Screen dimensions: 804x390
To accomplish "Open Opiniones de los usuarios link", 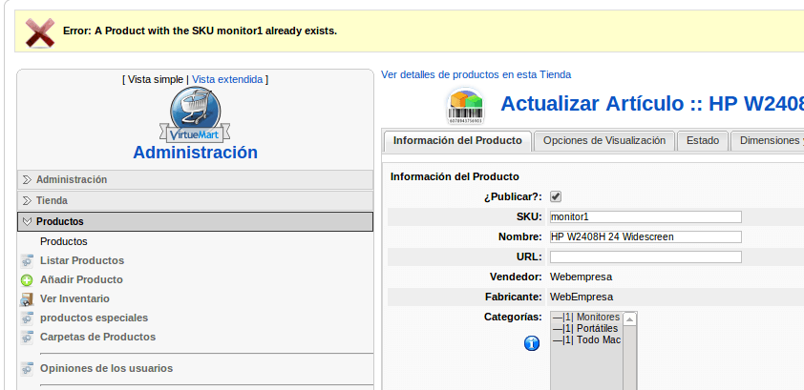I will coord(107,368).
